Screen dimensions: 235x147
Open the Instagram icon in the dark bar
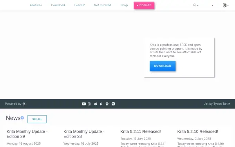89,104
